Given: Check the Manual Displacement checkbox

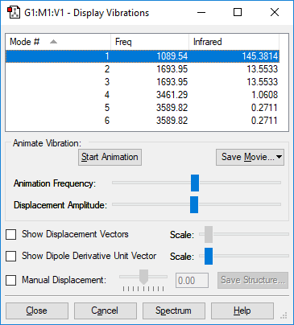Looking at the screenshot, I should click(11, 280).
